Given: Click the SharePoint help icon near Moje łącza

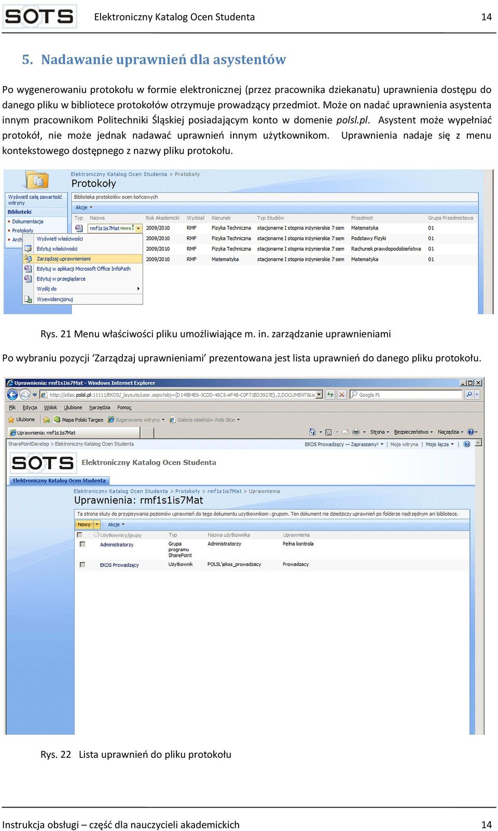Looking at the screenshot, I should [x=467, y=444].
